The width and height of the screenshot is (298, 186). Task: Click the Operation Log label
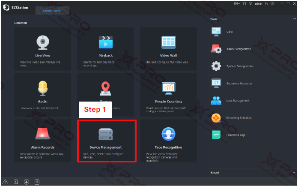(x=235, y=135)
